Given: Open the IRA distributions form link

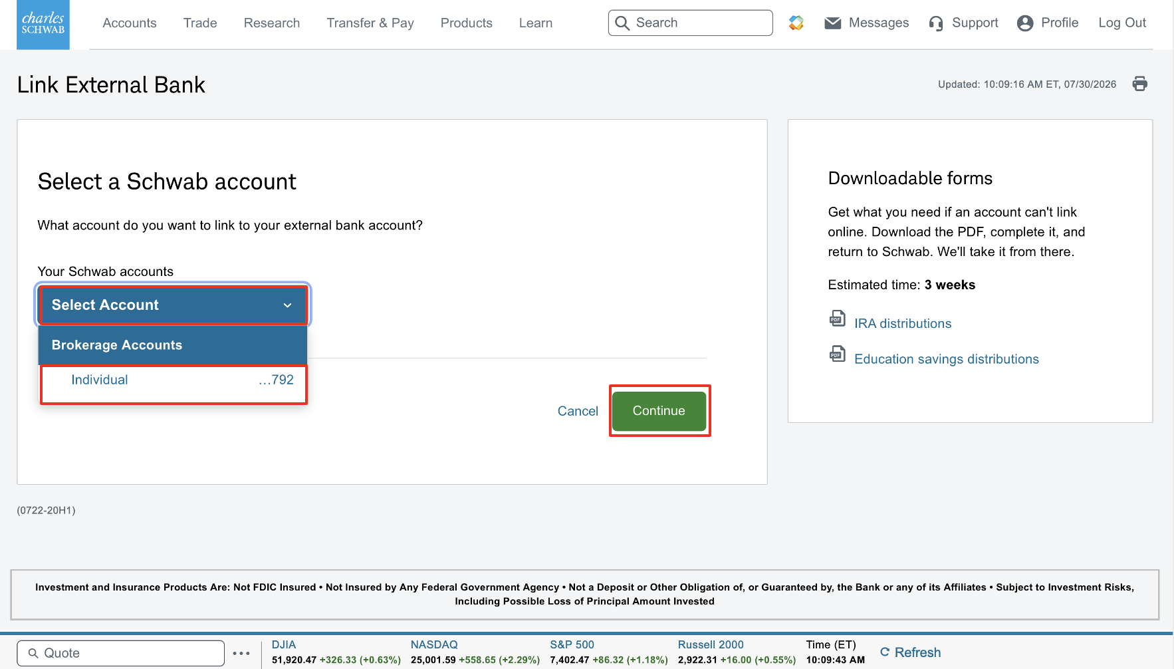Looking at the screenshot, I should [903, 323].
